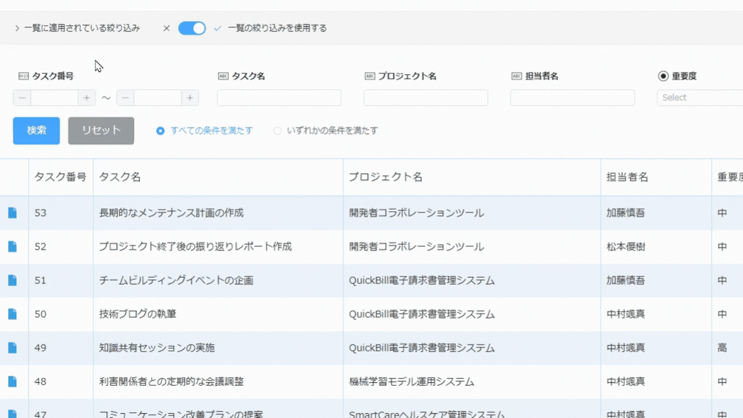Screen dimensions: 743x418
Task: Focus the task number lower bound field
Action: click(x=55, y=98)
